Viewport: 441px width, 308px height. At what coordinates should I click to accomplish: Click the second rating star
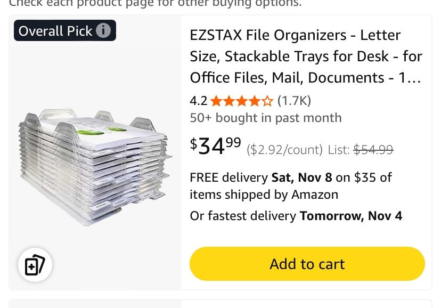[230, 100]
